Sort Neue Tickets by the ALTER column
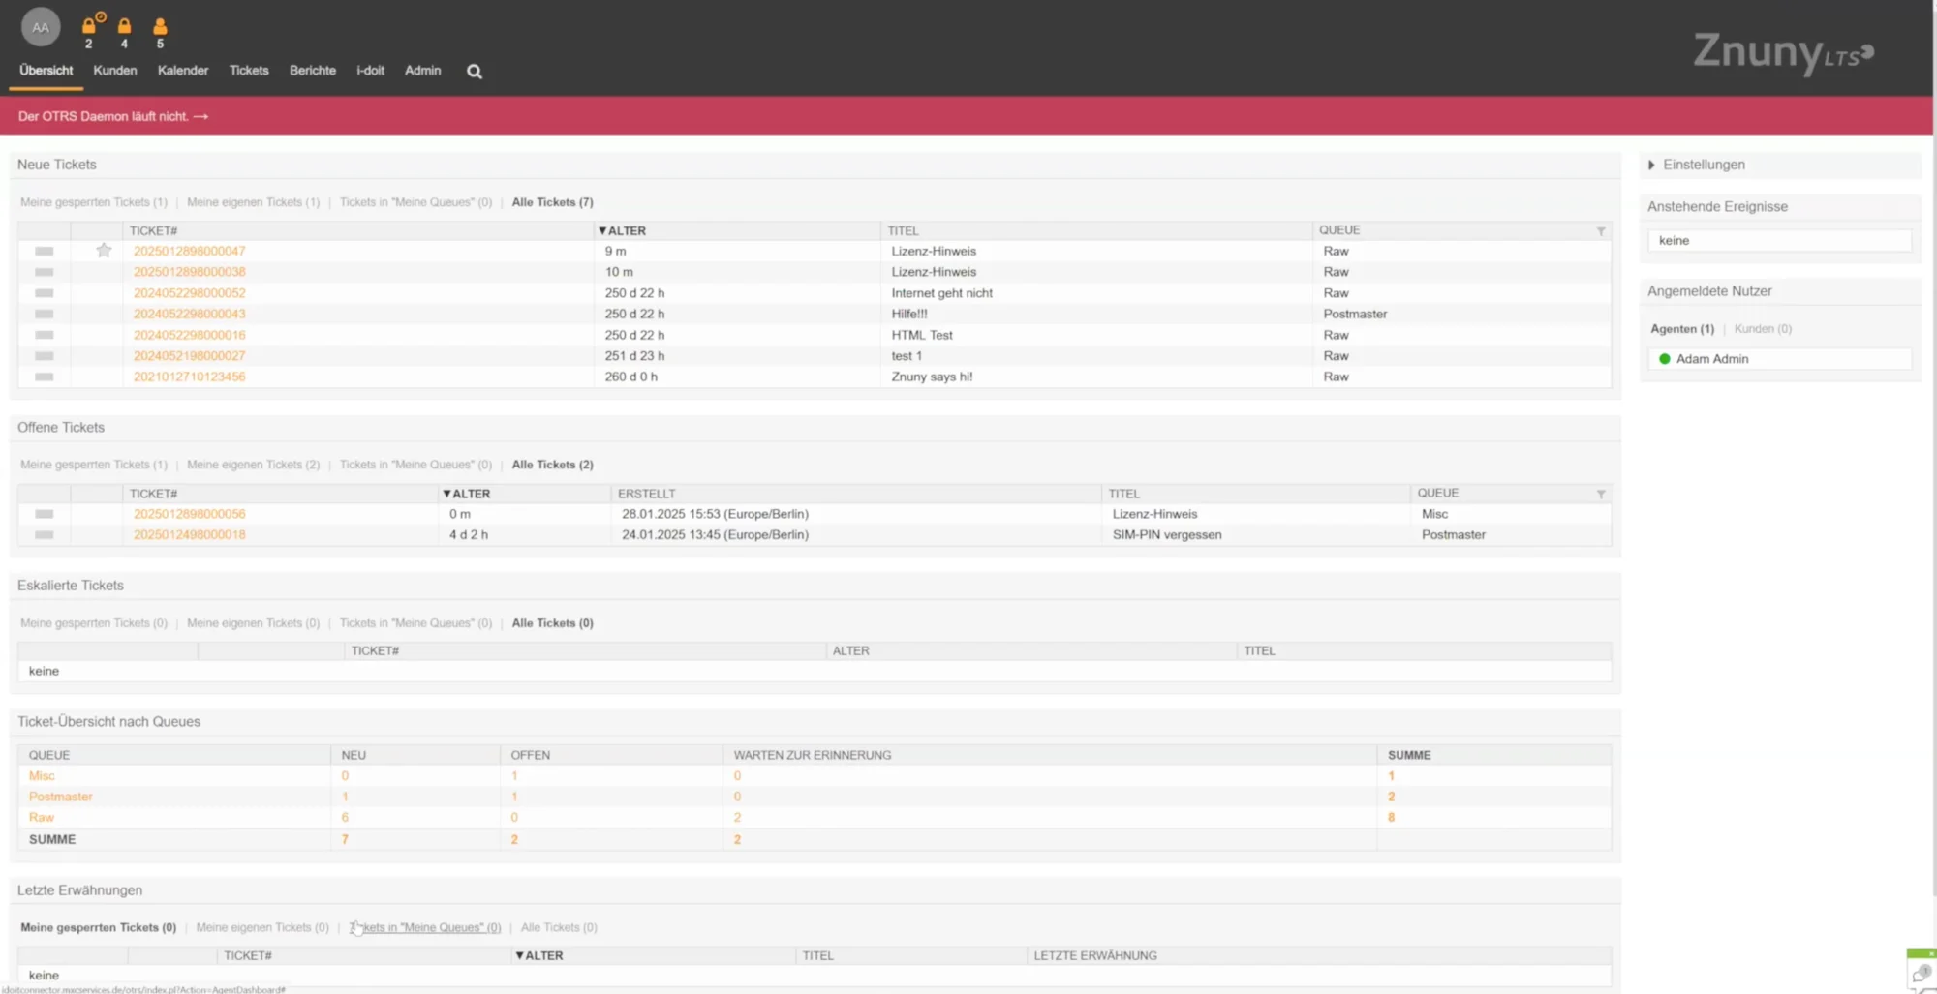1937x994 pixels. [x=622, y=231]
